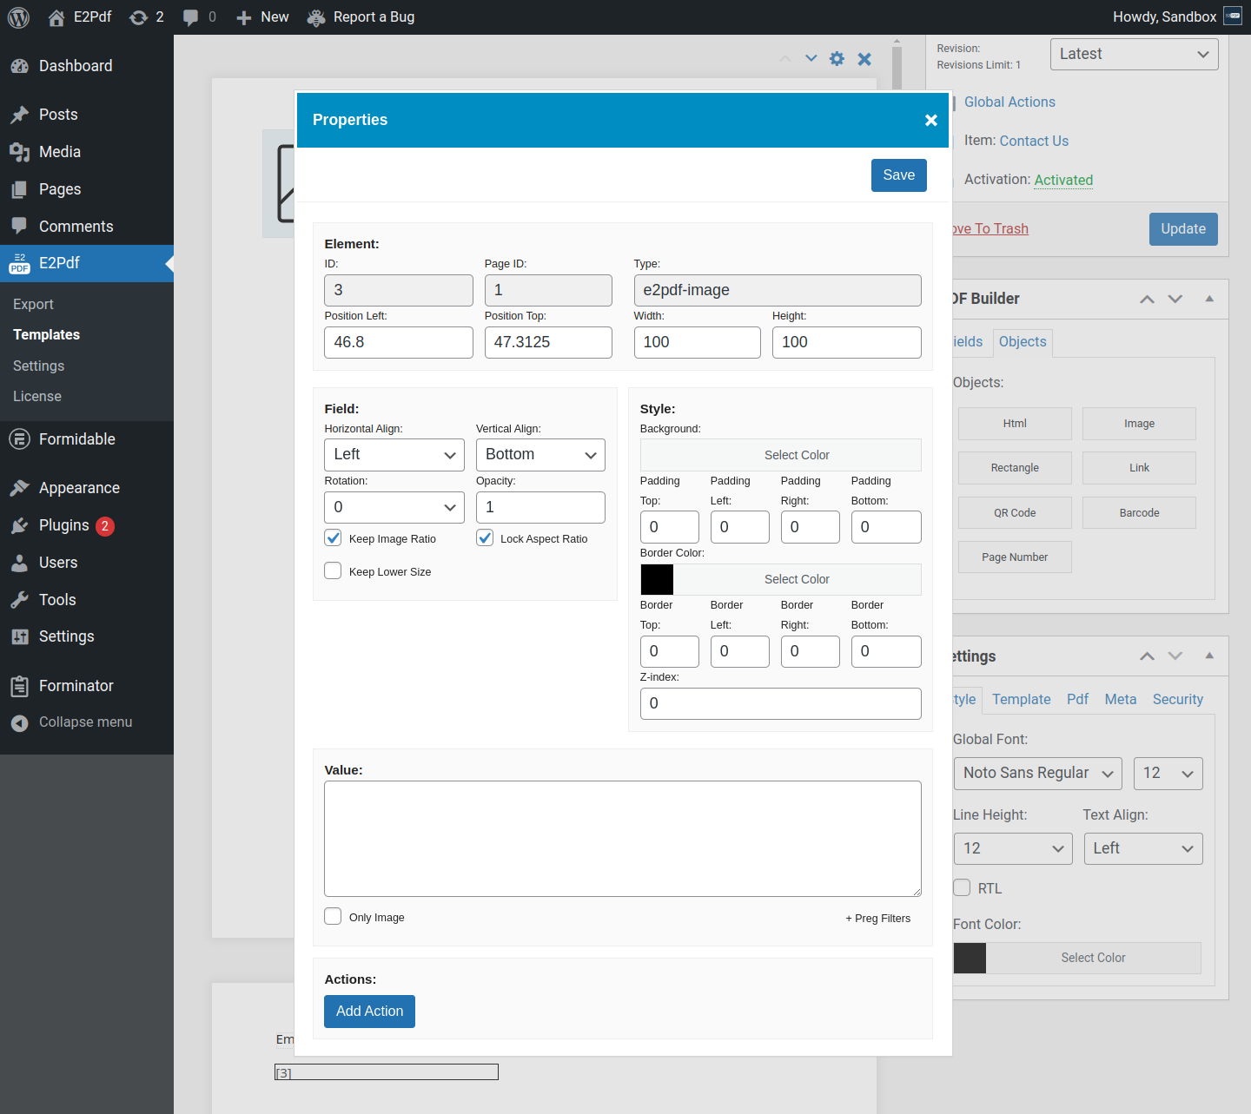1251x1114 pixels.
Task: Close the Properties dialog
Action: click(x=930, y=120)
